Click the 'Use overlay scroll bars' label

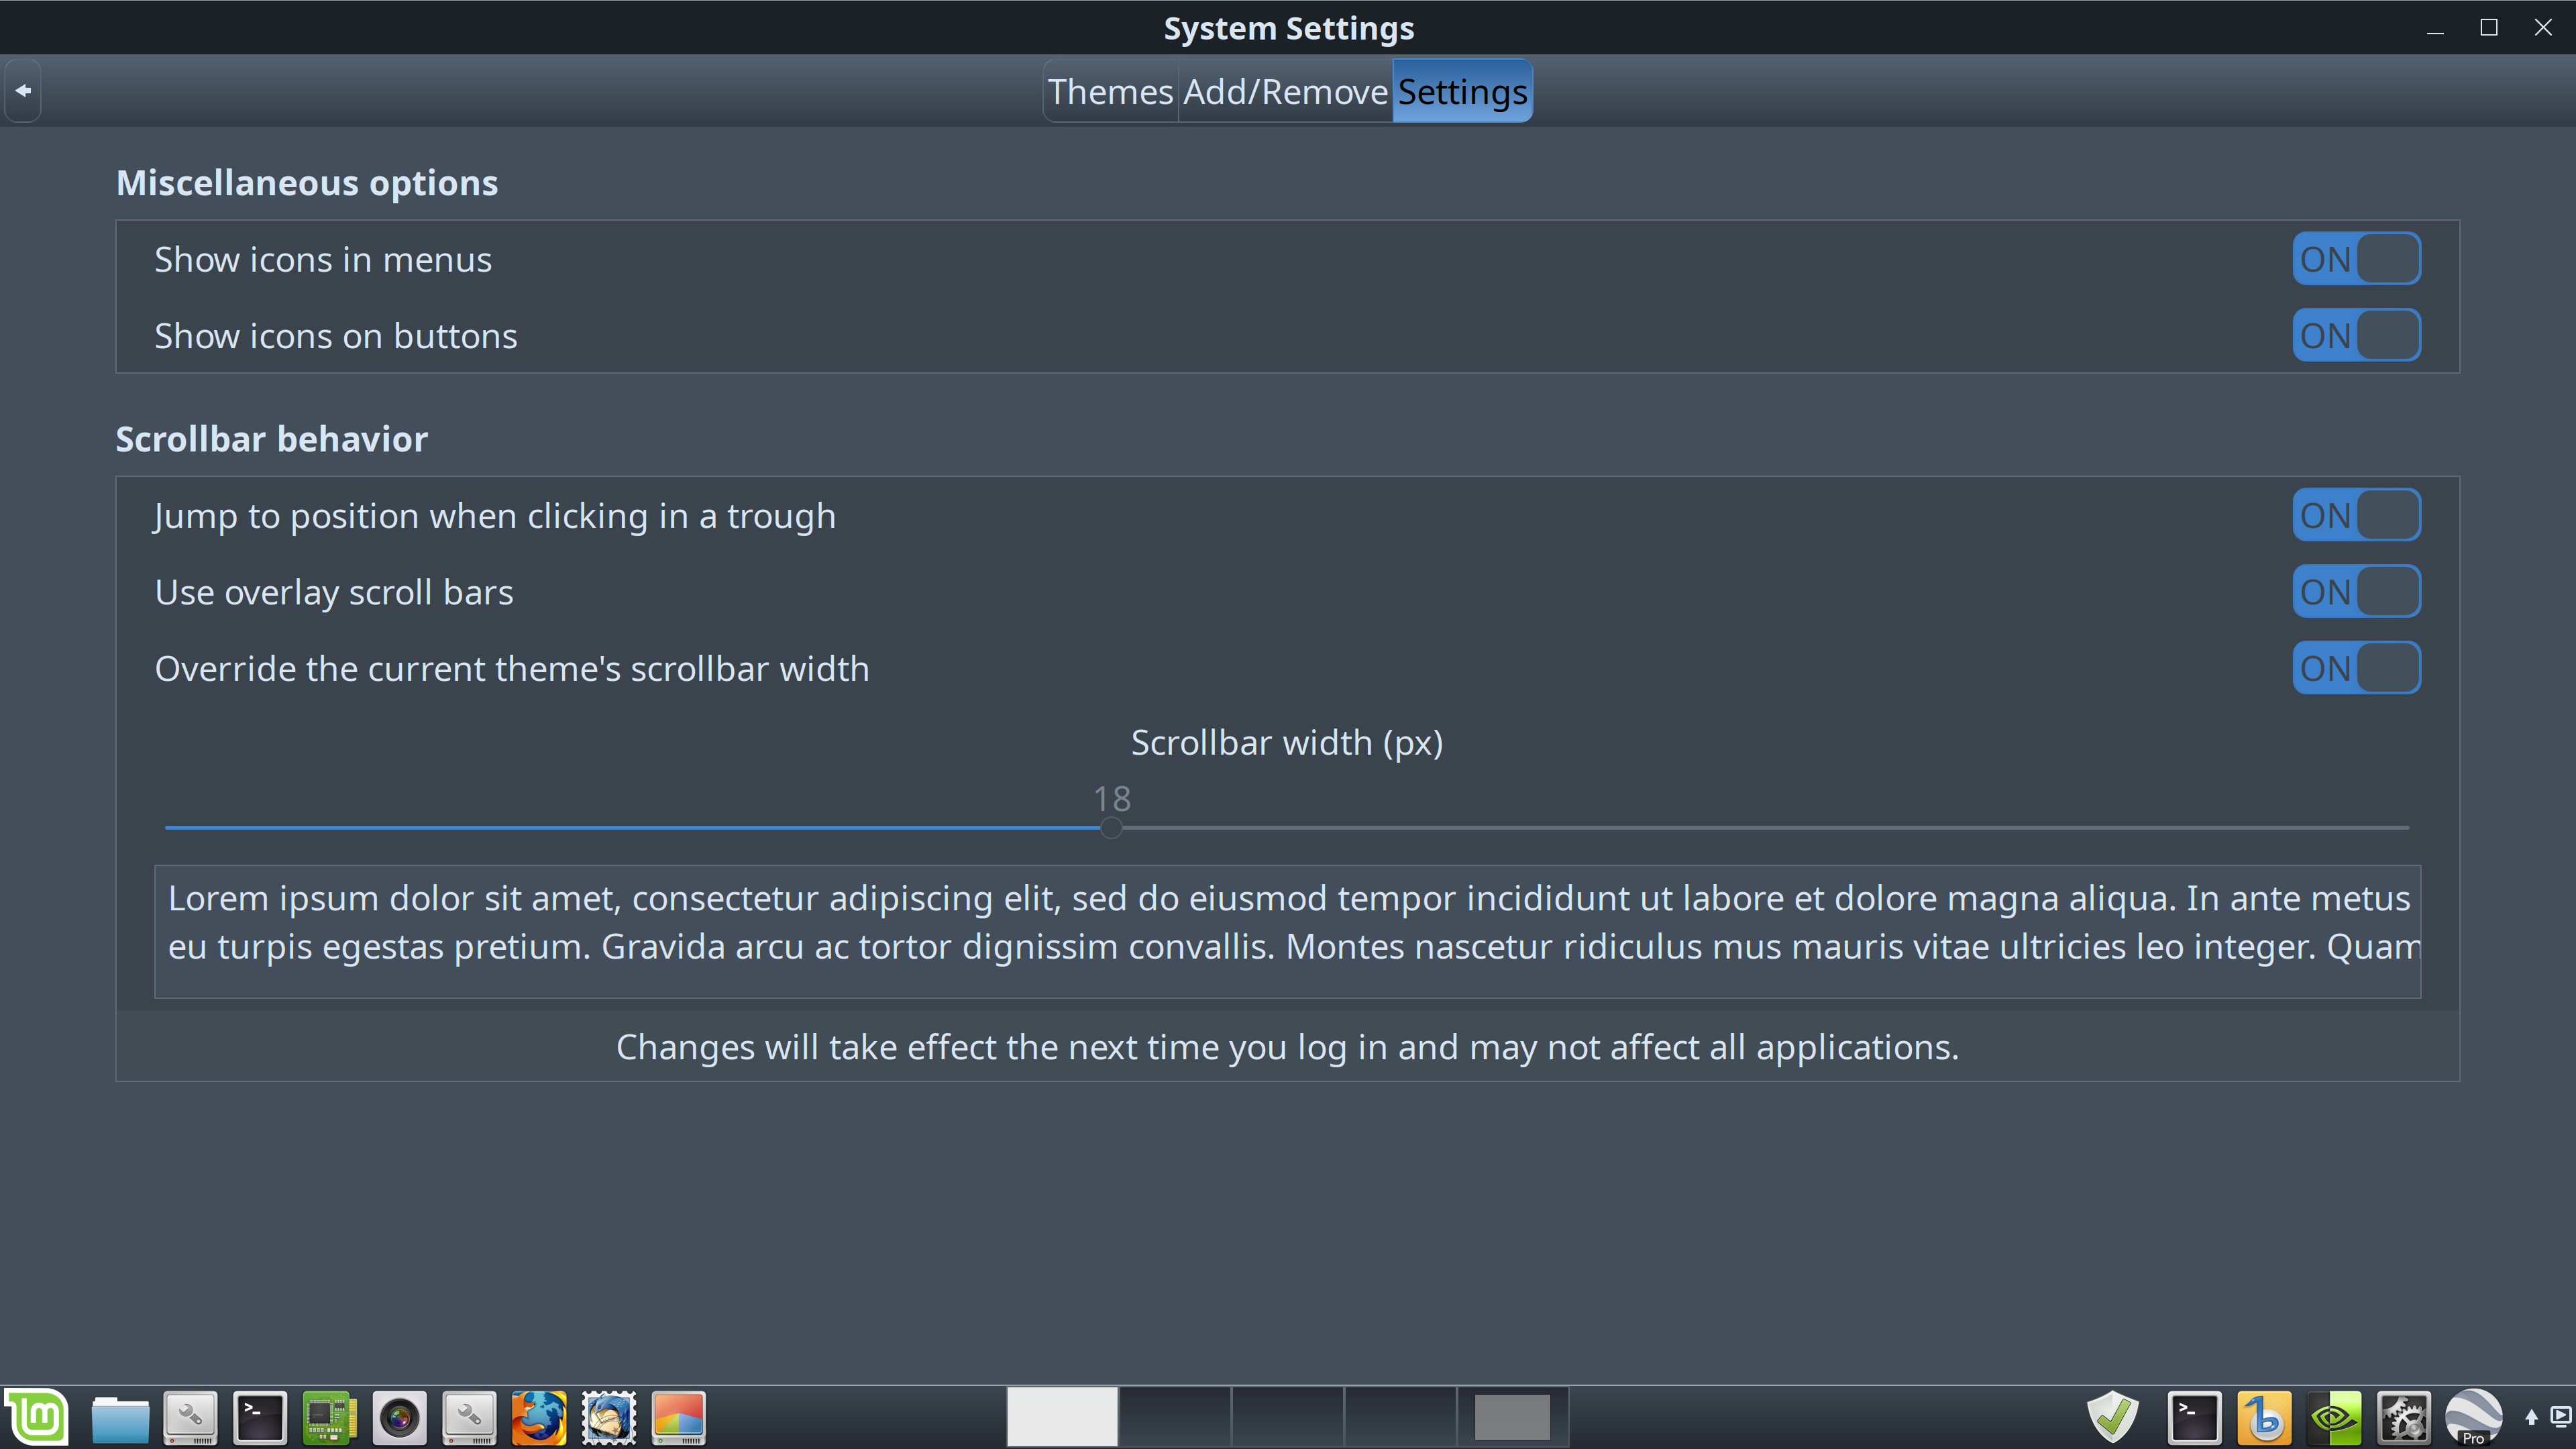point(334,592)
